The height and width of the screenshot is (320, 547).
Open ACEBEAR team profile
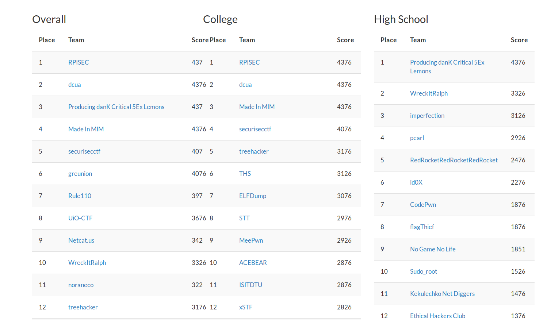coord(253,263)
